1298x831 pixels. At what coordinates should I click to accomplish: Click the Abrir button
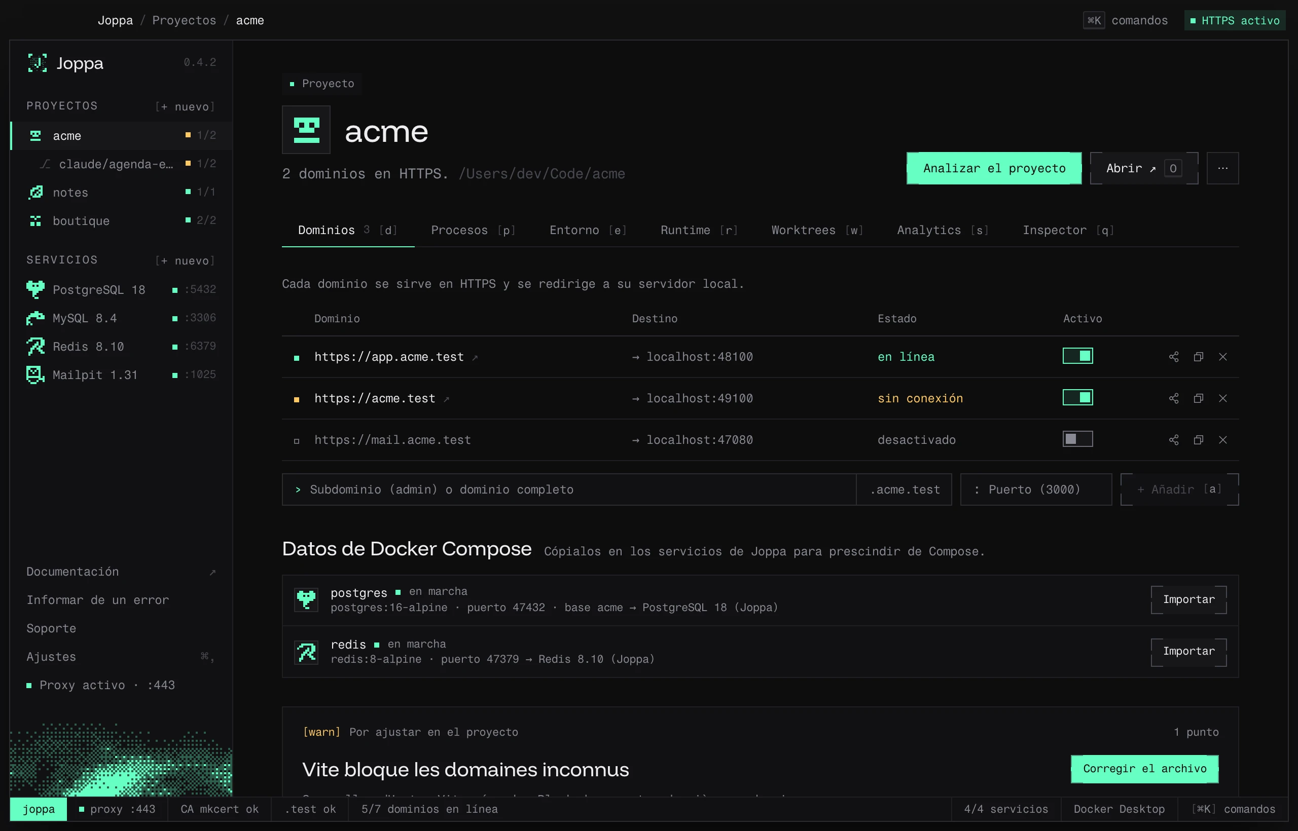pos(1144,168)
